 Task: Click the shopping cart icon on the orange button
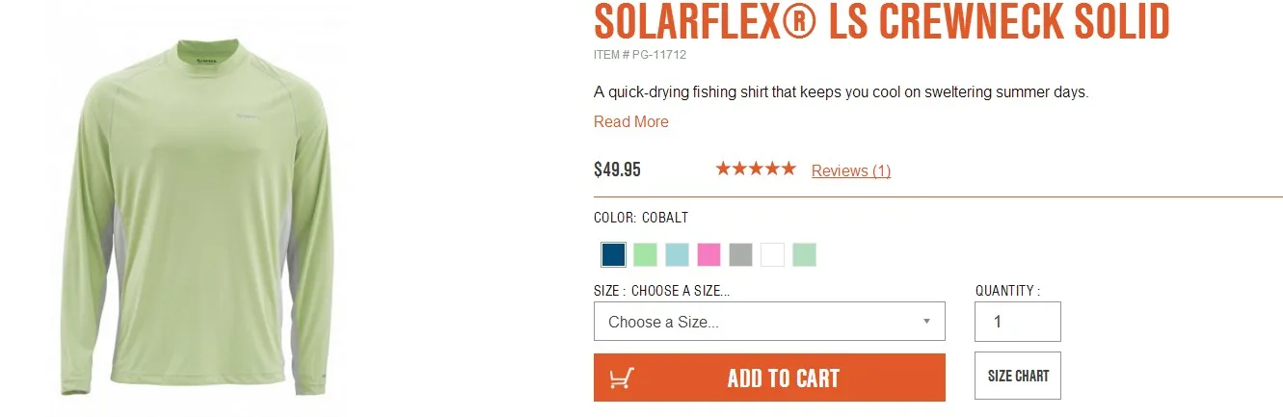pos(622,378)
